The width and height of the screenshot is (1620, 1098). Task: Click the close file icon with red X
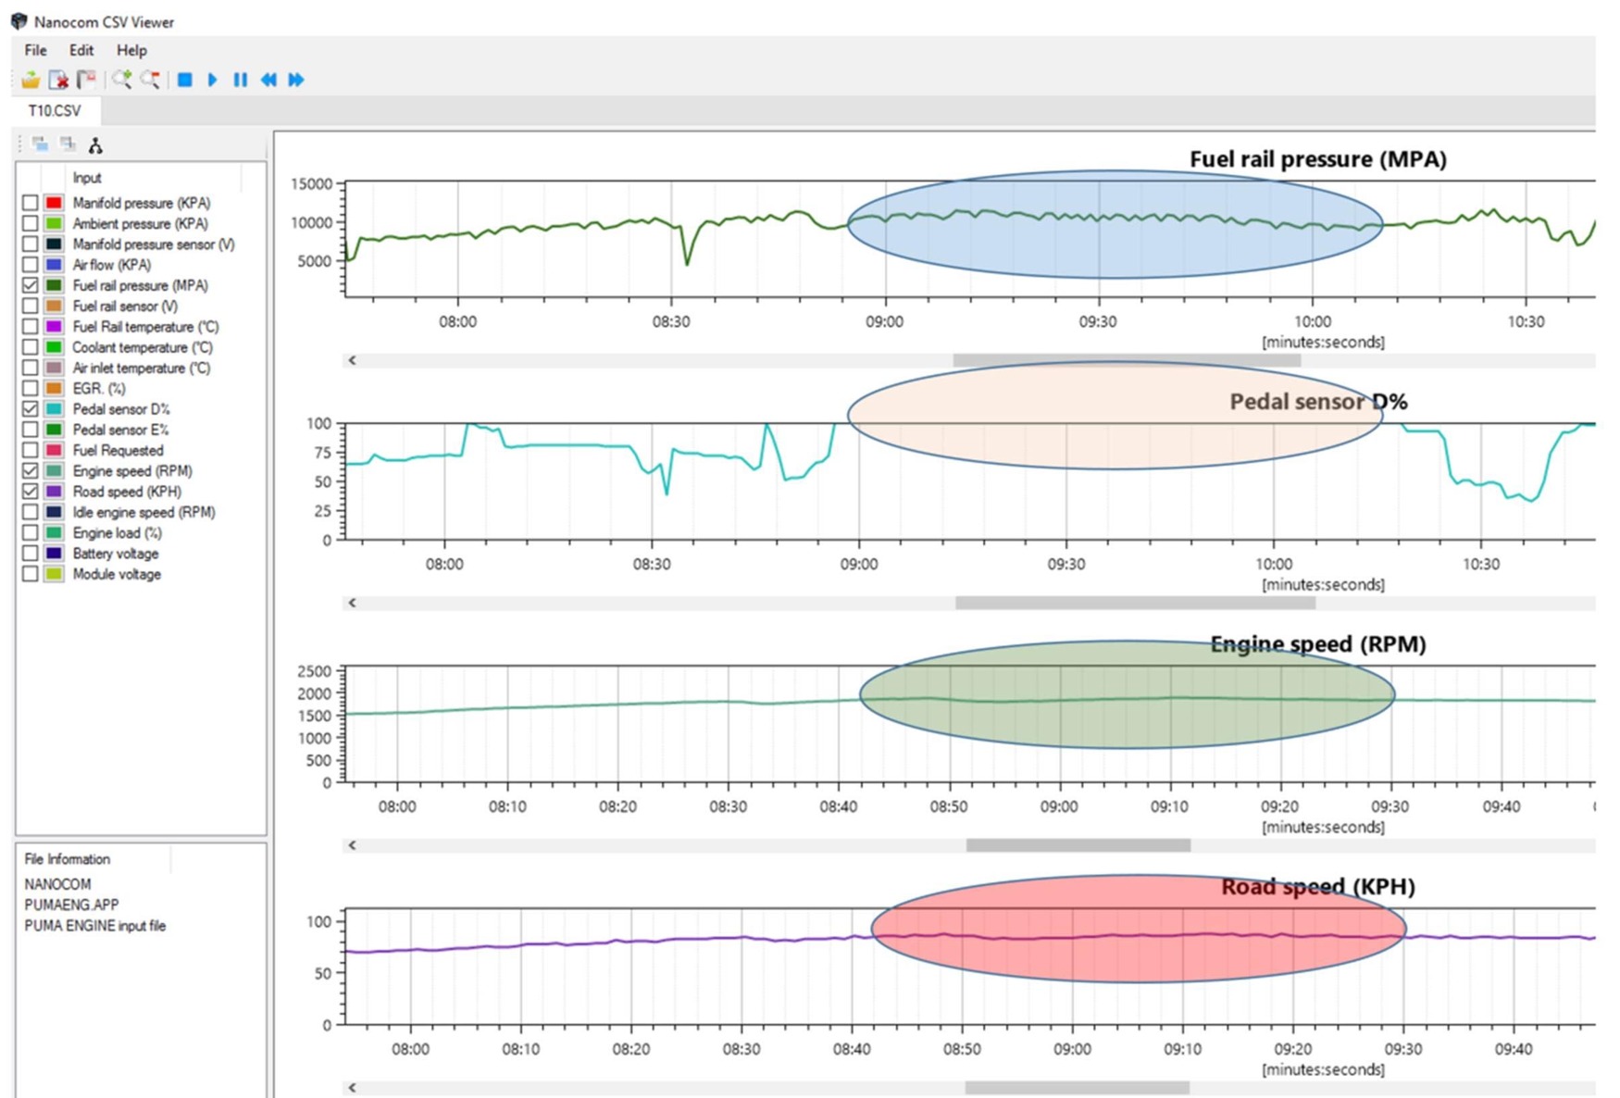pos(58,80)
